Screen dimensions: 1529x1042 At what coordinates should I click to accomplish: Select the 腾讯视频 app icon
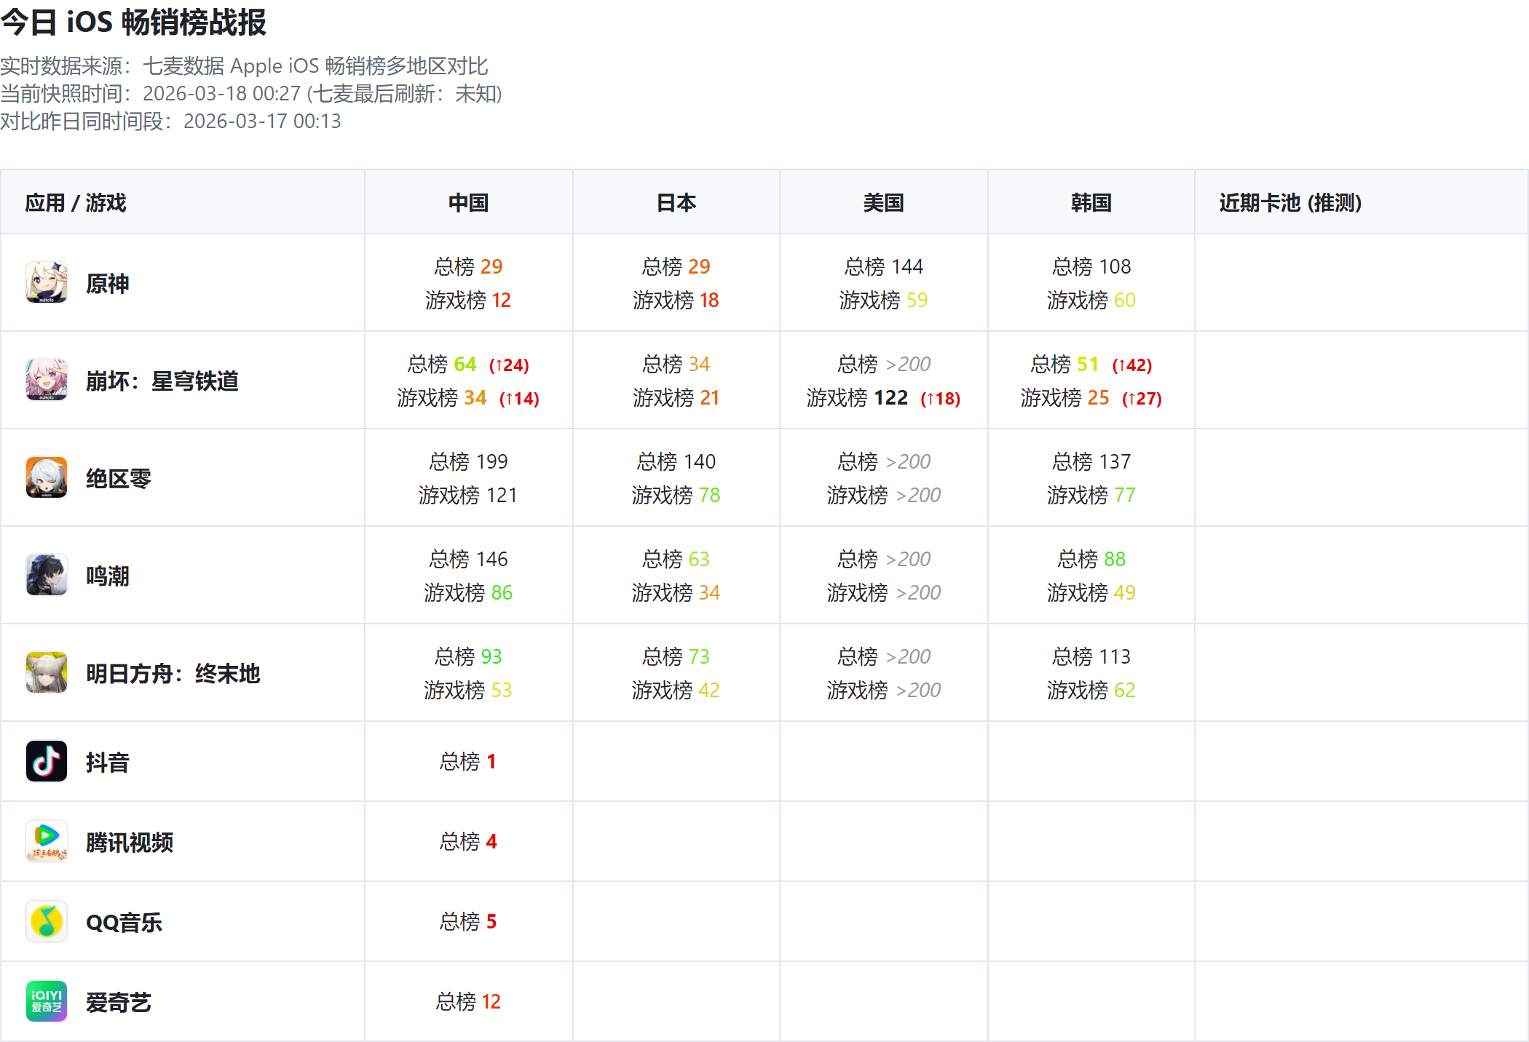pos(47,841)
